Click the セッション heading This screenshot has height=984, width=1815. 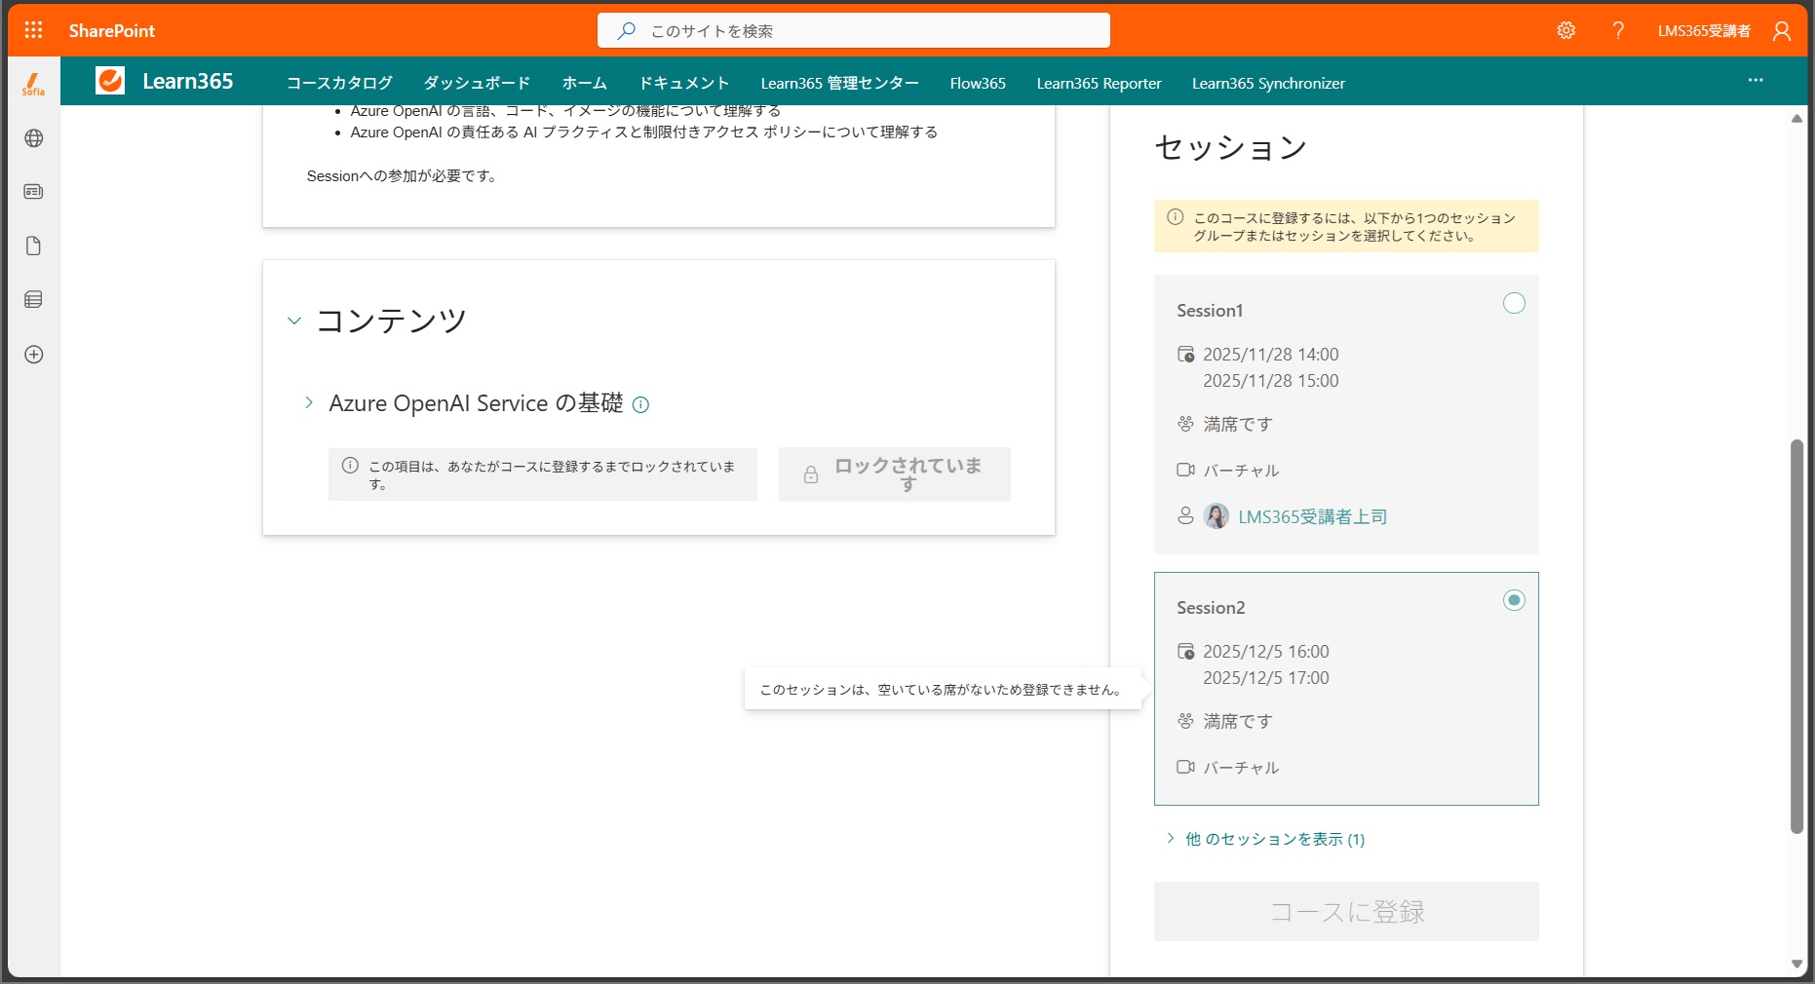pos(1230,147)
